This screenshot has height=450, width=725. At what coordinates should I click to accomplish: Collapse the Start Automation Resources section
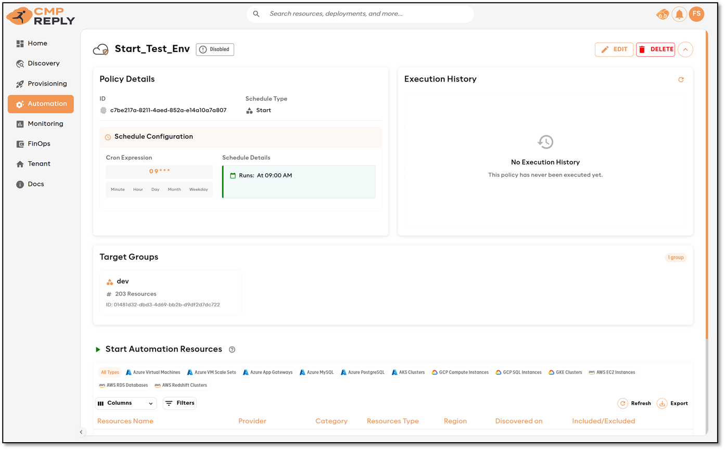click(98, 350)
